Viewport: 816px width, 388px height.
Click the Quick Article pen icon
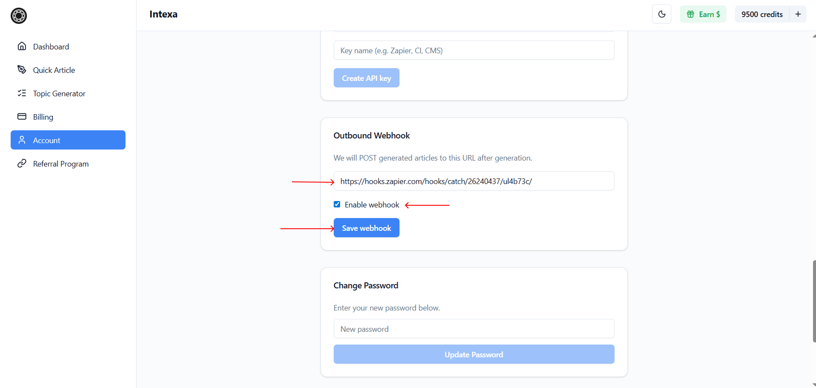point(22,70)
